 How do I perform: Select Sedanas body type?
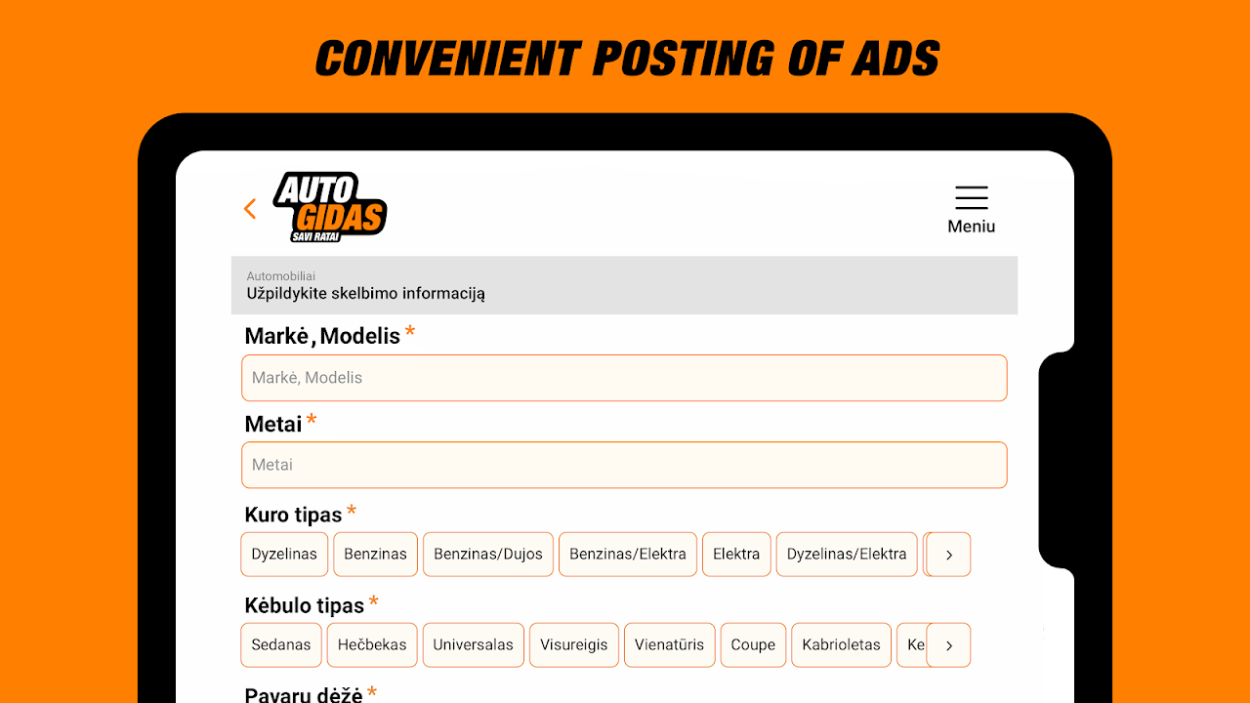(x=281, y=644)
